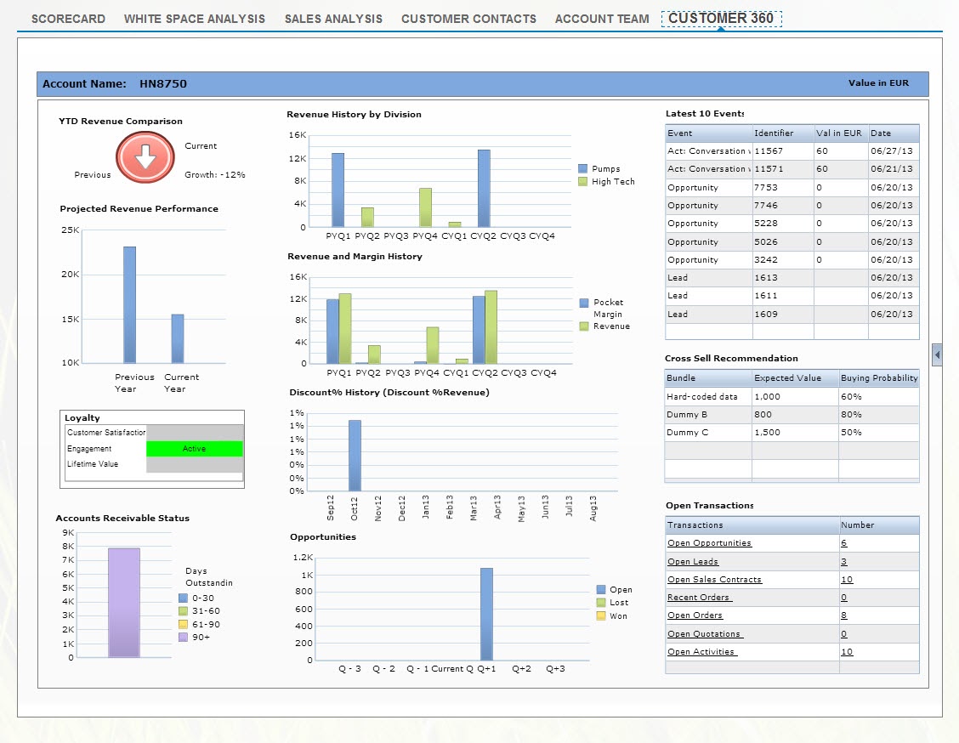Open the SALES ANALYSIS tab
The height and width of the screenshot is (743, 959).
[x=333, y=19]
